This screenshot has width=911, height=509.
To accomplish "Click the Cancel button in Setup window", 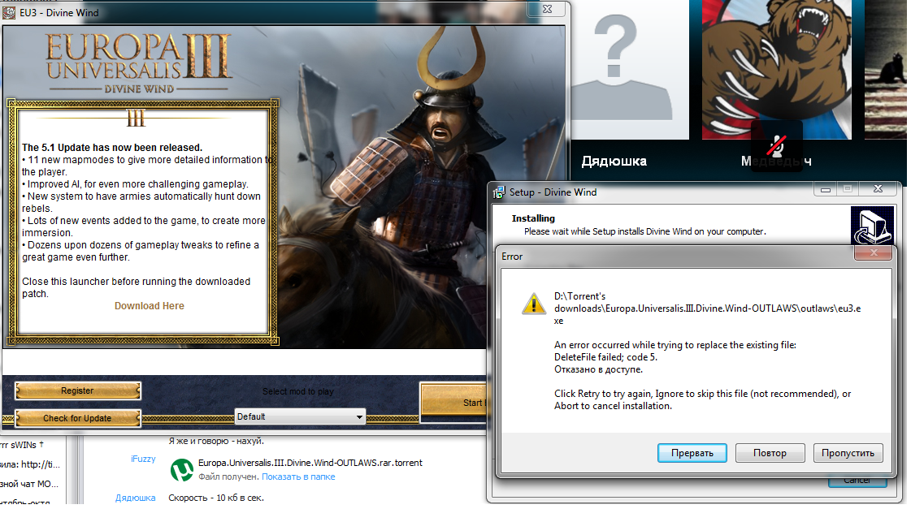I will 857,481.
